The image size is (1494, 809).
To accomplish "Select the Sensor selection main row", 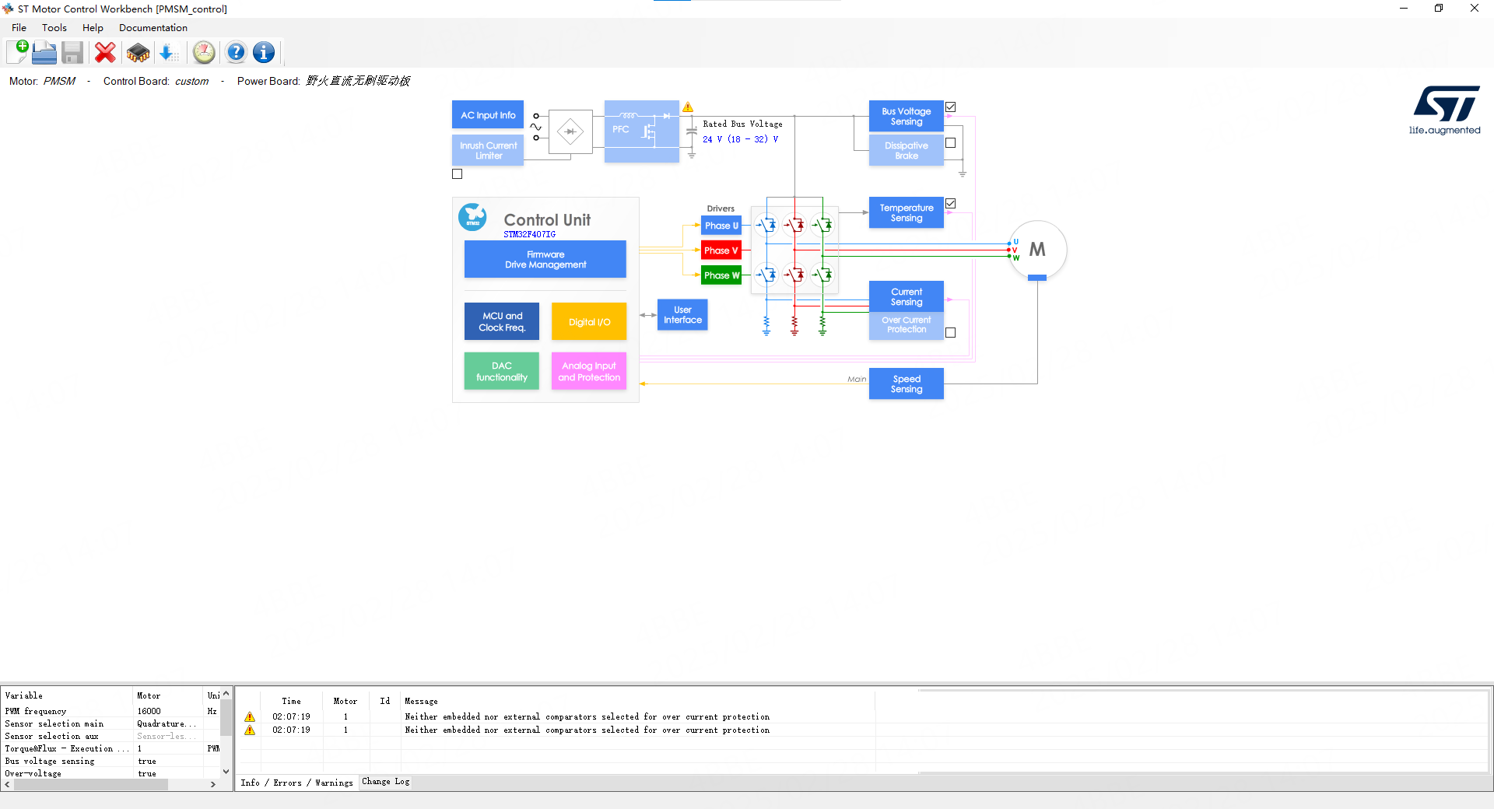I will [x=111, y=723].
